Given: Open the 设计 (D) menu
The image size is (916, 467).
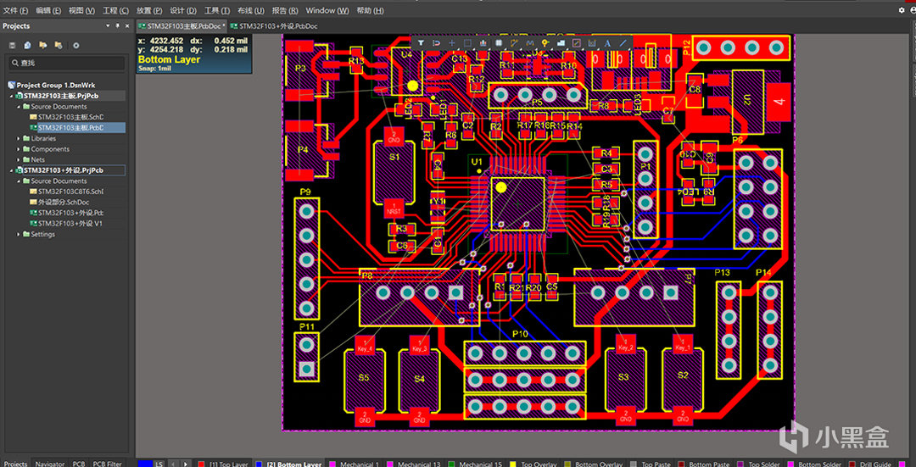Looking at the screenshot, I should pyautogui.click(x=182, y=10).
